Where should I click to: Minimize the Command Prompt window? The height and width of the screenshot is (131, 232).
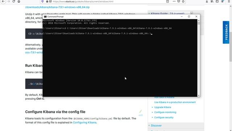click(182, 17)
